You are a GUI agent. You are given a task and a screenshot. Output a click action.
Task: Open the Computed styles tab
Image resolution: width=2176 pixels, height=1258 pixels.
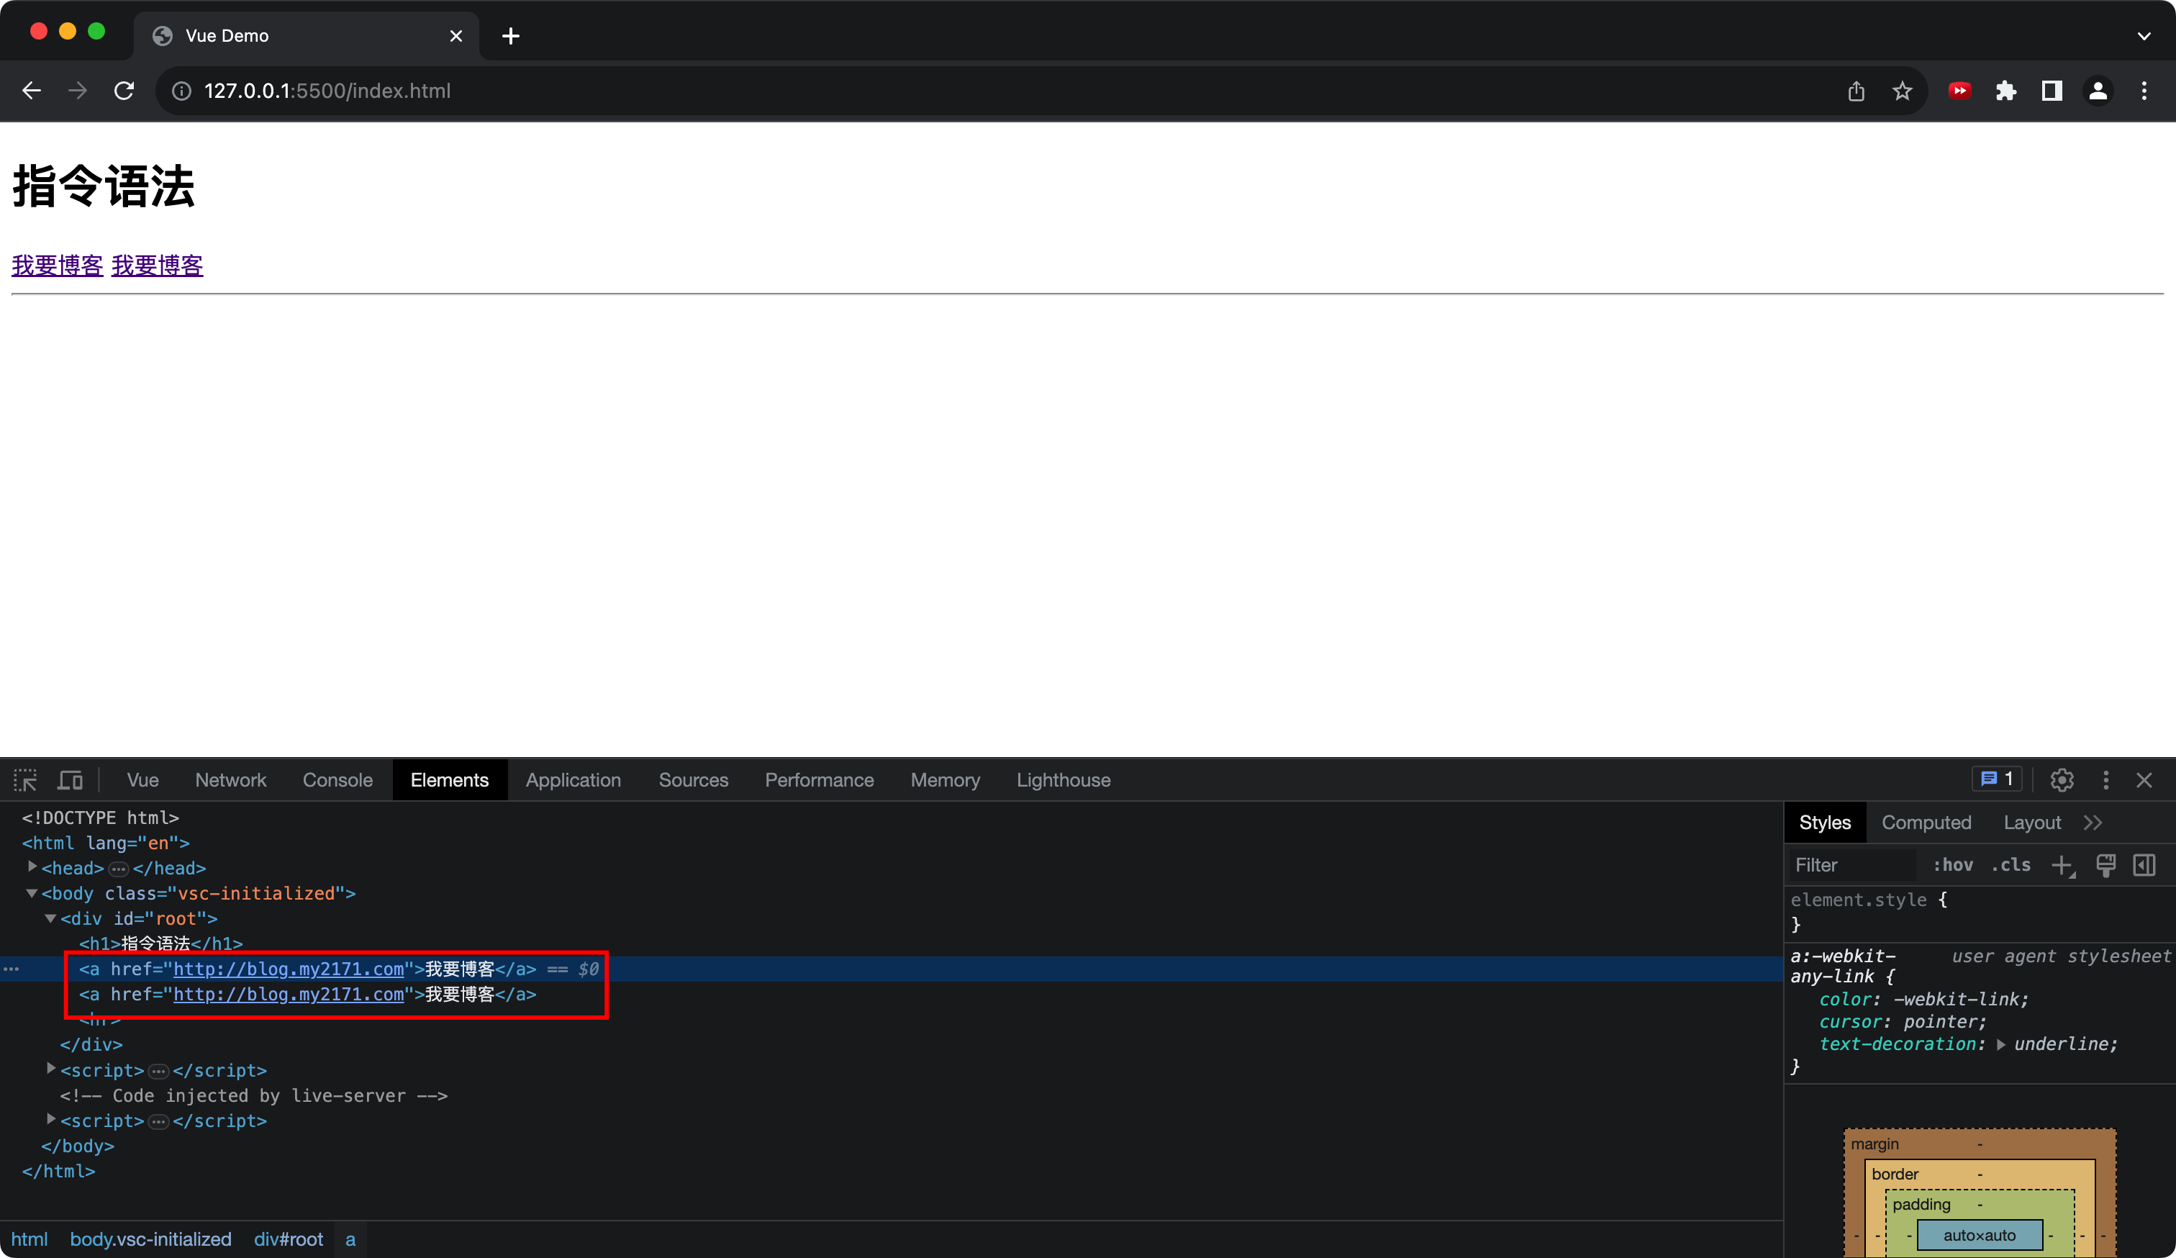click(1926, 823)
